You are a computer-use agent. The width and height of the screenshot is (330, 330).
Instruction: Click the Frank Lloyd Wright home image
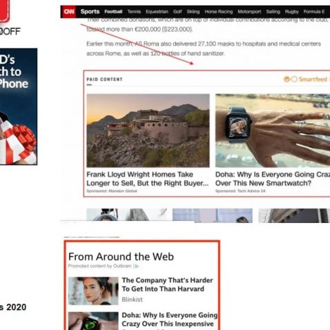pyautogui.click(x=148, y=130)
